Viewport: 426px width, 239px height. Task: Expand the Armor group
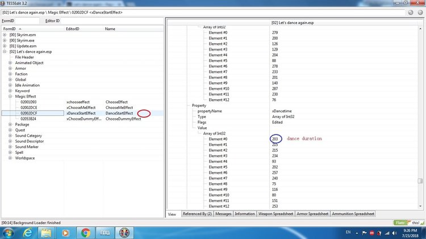click(10, 69)
